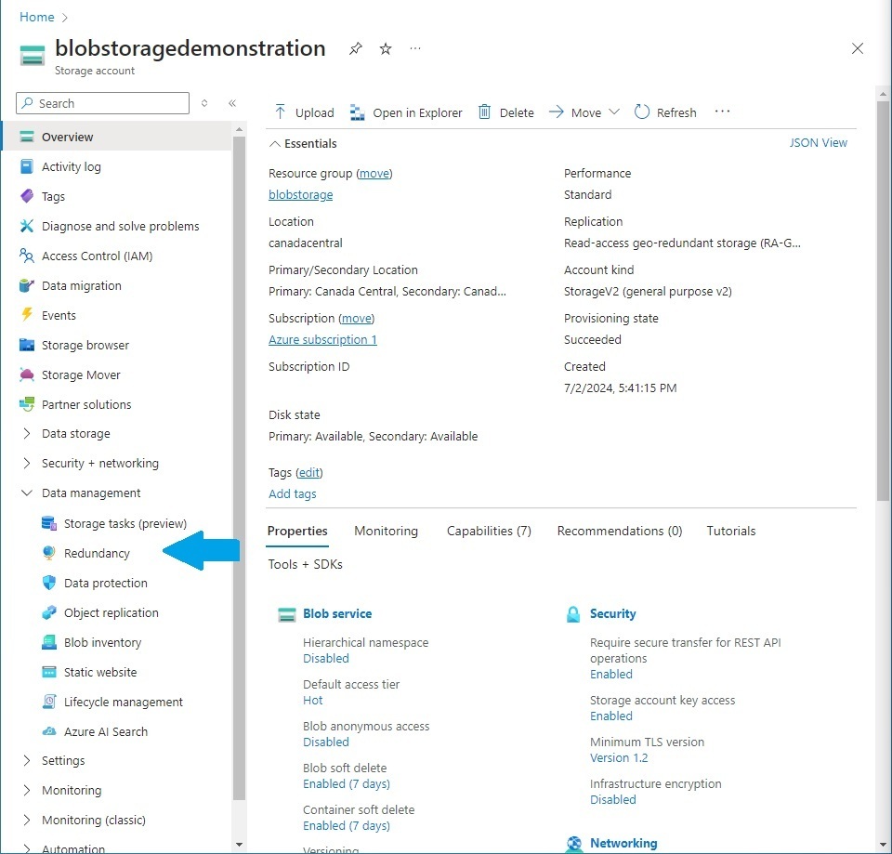Open the Blob service heading link
This screenshot has width=892, height=854.
pyautogui.click(x=337, y=614)
